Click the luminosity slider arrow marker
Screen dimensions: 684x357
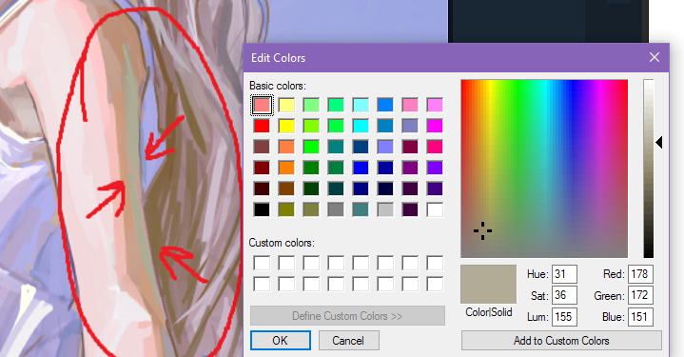659,142
